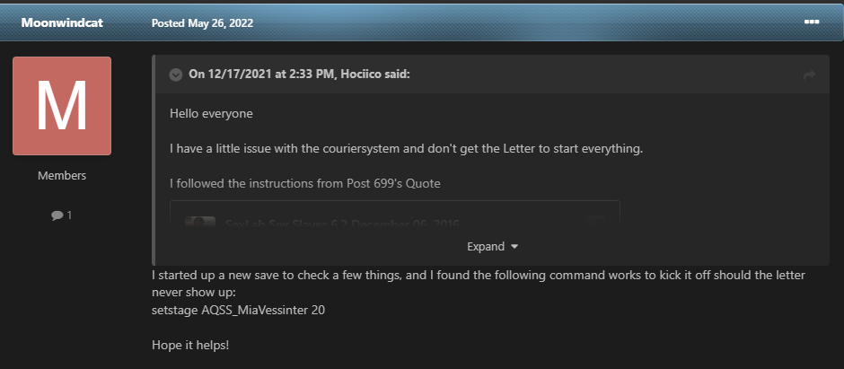The width and height of the screenshot is (844, 369).
Task: Click the faded share arrow in the nested quote
Action: coord(594,222)
